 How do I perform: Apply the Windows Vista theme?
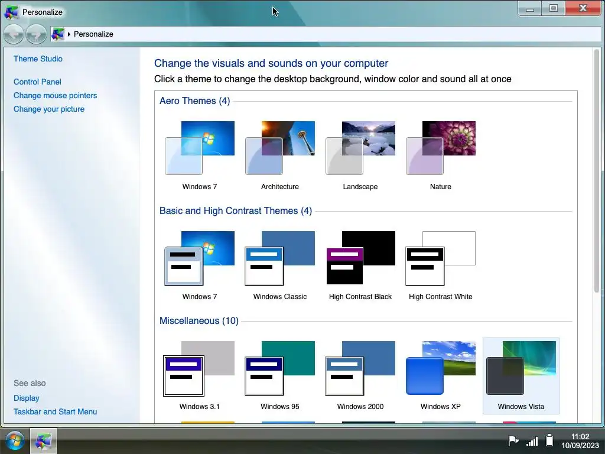click(521, 375)
